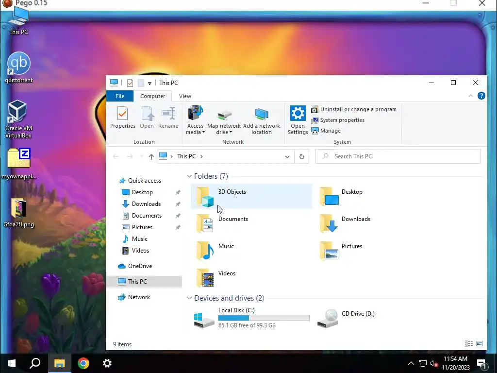497x373 pixels.
Task: Open Music in navigation pane
Action: pos(139,239)
